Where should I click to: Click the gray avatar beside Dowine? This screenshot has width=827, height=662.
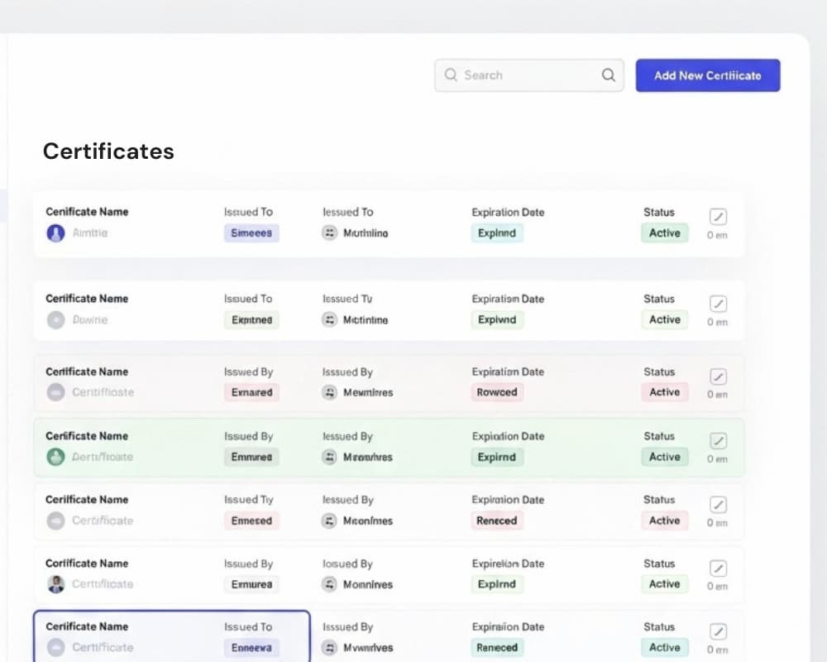(55, 320)
